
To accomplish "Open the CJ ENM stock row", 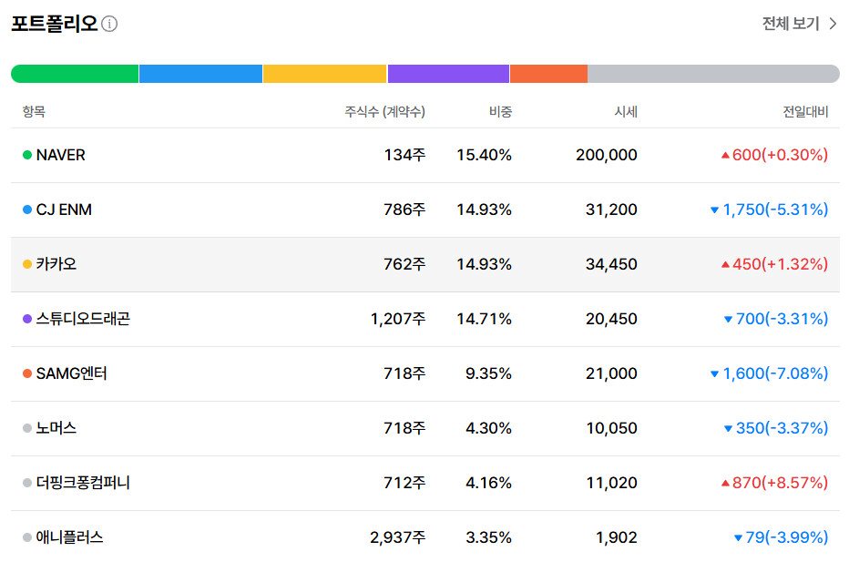I will coord(425,210).
